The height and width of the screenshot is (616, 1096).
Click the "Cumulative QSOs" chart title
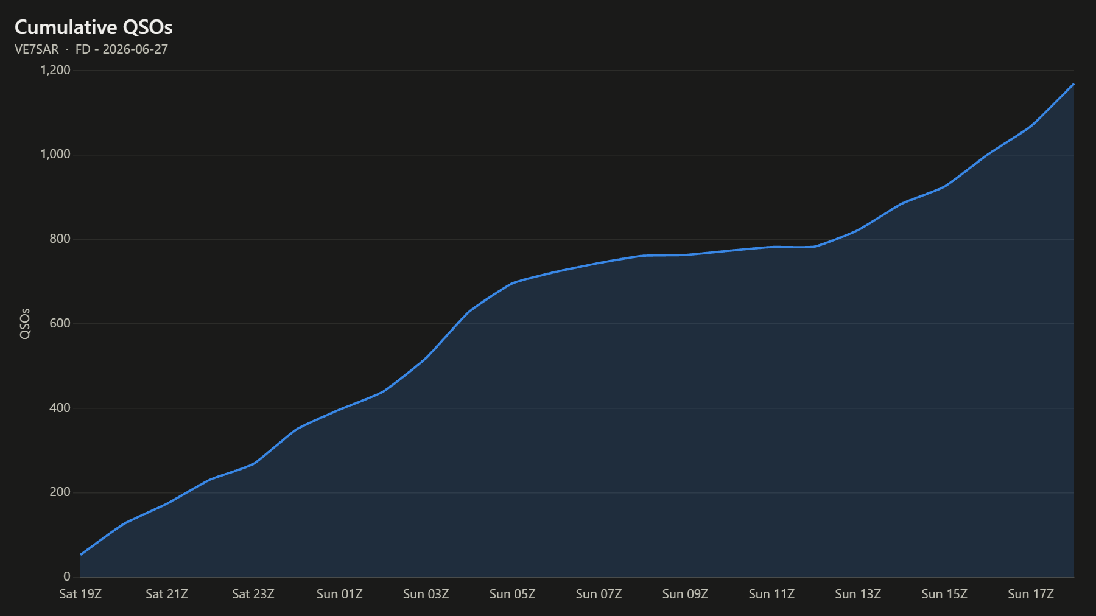pyautogui.click(x=94, y=27)
